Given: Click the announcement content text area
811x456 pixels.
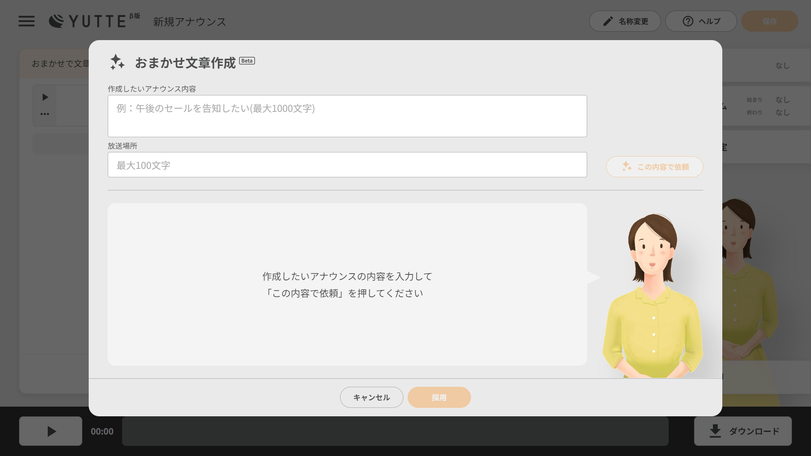Looking at the screenshot, I should [x=347, y=116].
